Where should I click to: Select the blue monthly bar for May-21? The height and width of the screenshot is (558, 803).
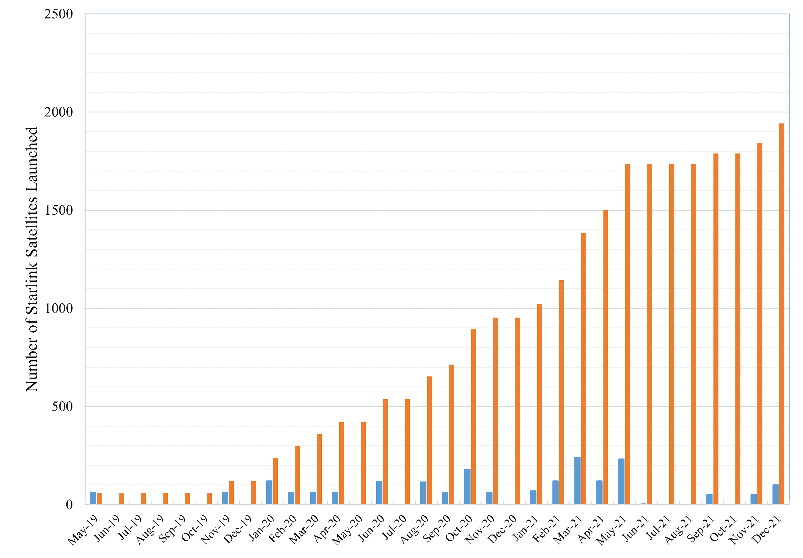621,482
